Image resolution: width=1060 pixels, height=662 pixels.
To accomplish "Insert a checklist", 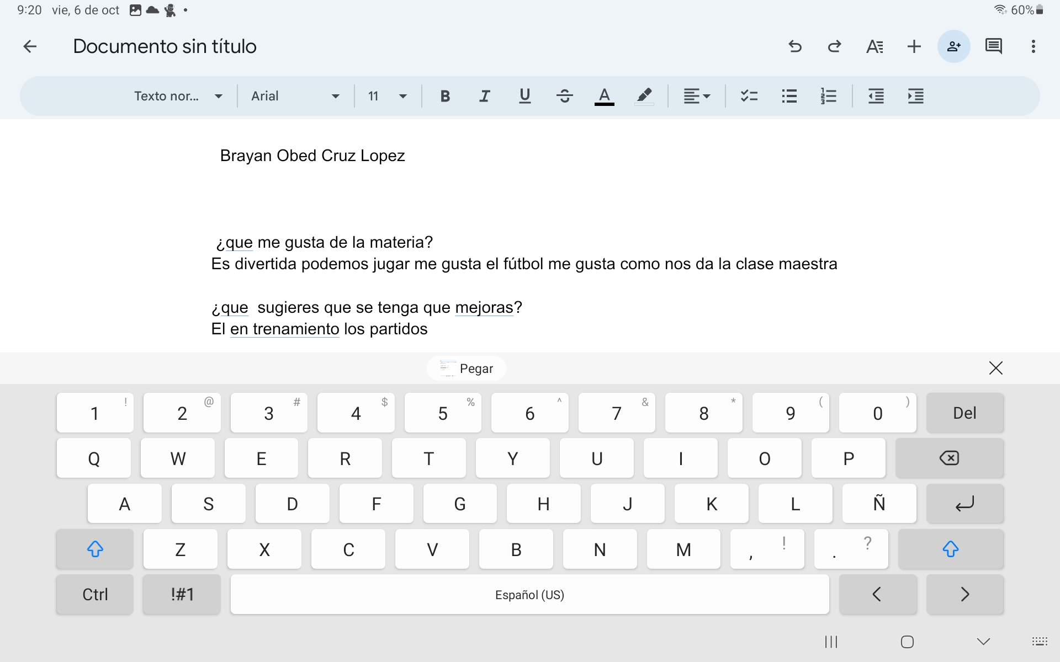I will [749, 96].
